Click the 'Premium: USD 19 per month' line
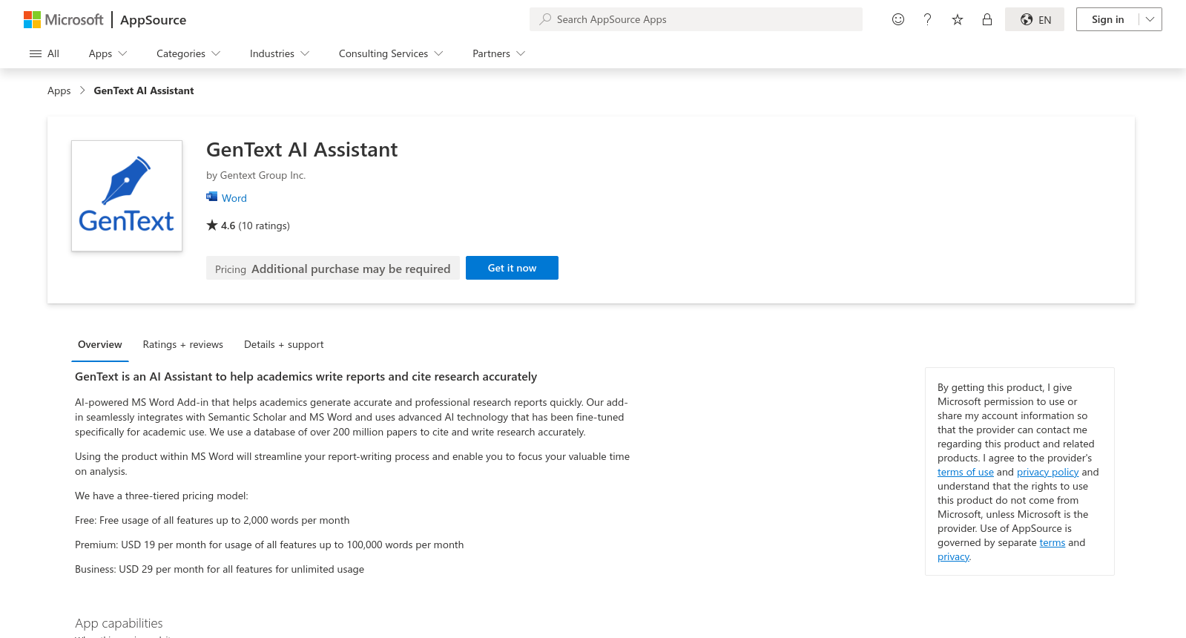1186x638 pixels. tap(269, 545)
